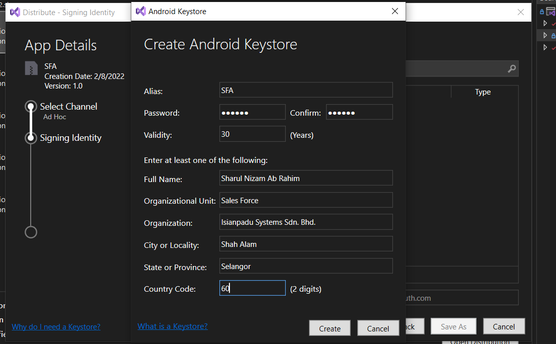This screenshot has width=556, height=344.
Task: Expand the bottom disclosure triangle in the sidebar
Action: point(545,47)
